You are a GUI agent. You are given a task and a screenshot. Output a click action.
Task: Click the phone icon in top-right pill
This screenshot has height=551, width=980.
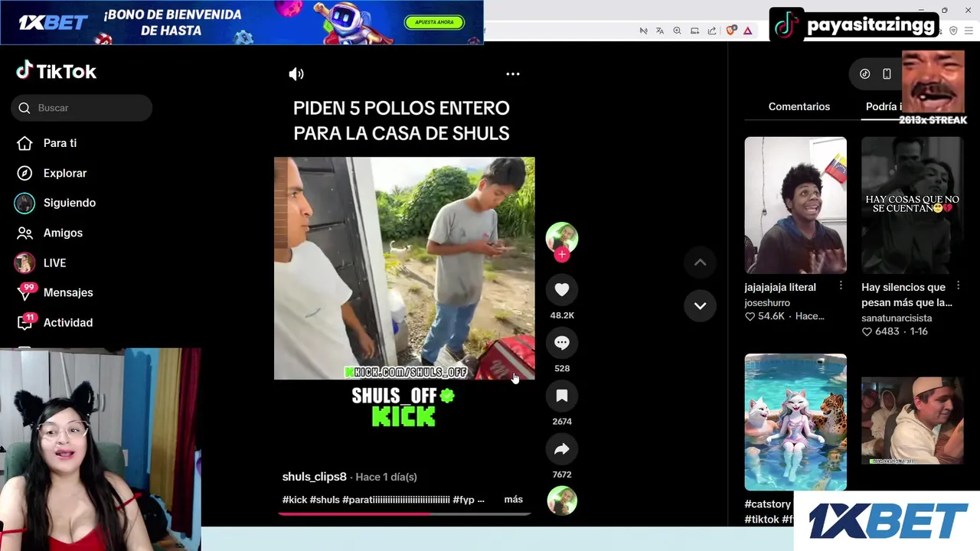click(887, 74)
